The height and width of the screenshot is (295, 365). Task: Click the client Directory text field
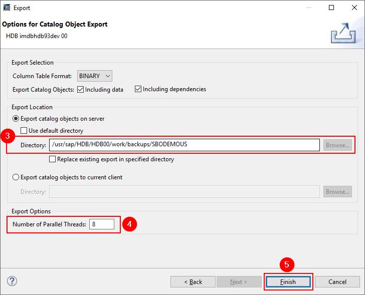point(184,192)
